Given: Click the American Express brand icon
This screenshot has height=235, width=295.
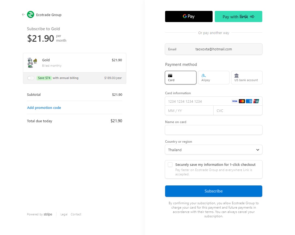Looking at the screenshot, I should [x=249, y=101].
